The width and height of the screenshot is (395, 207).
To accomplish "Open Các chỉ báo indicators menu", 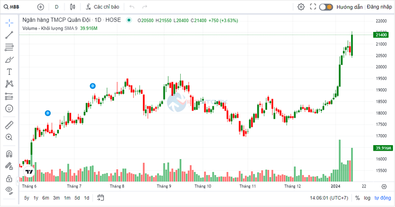I will (x=103, y=7).
